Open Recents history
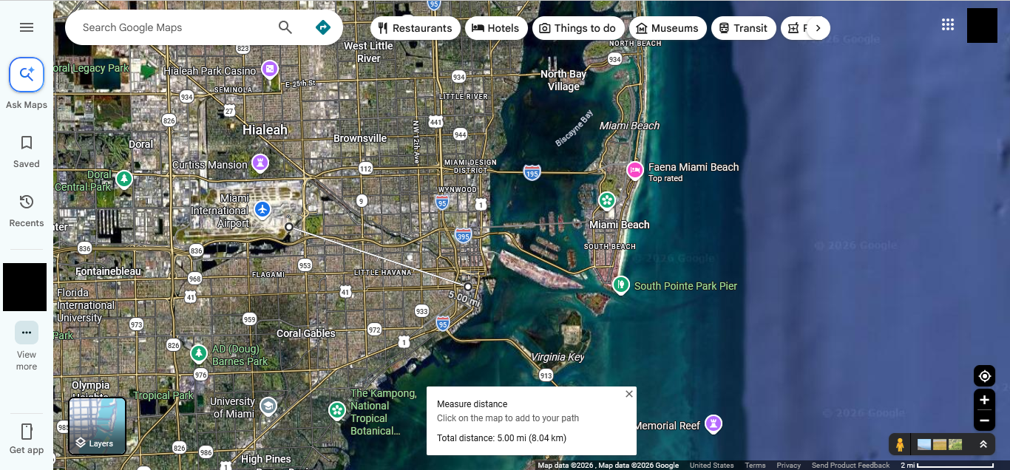 [x=27, y=202]
